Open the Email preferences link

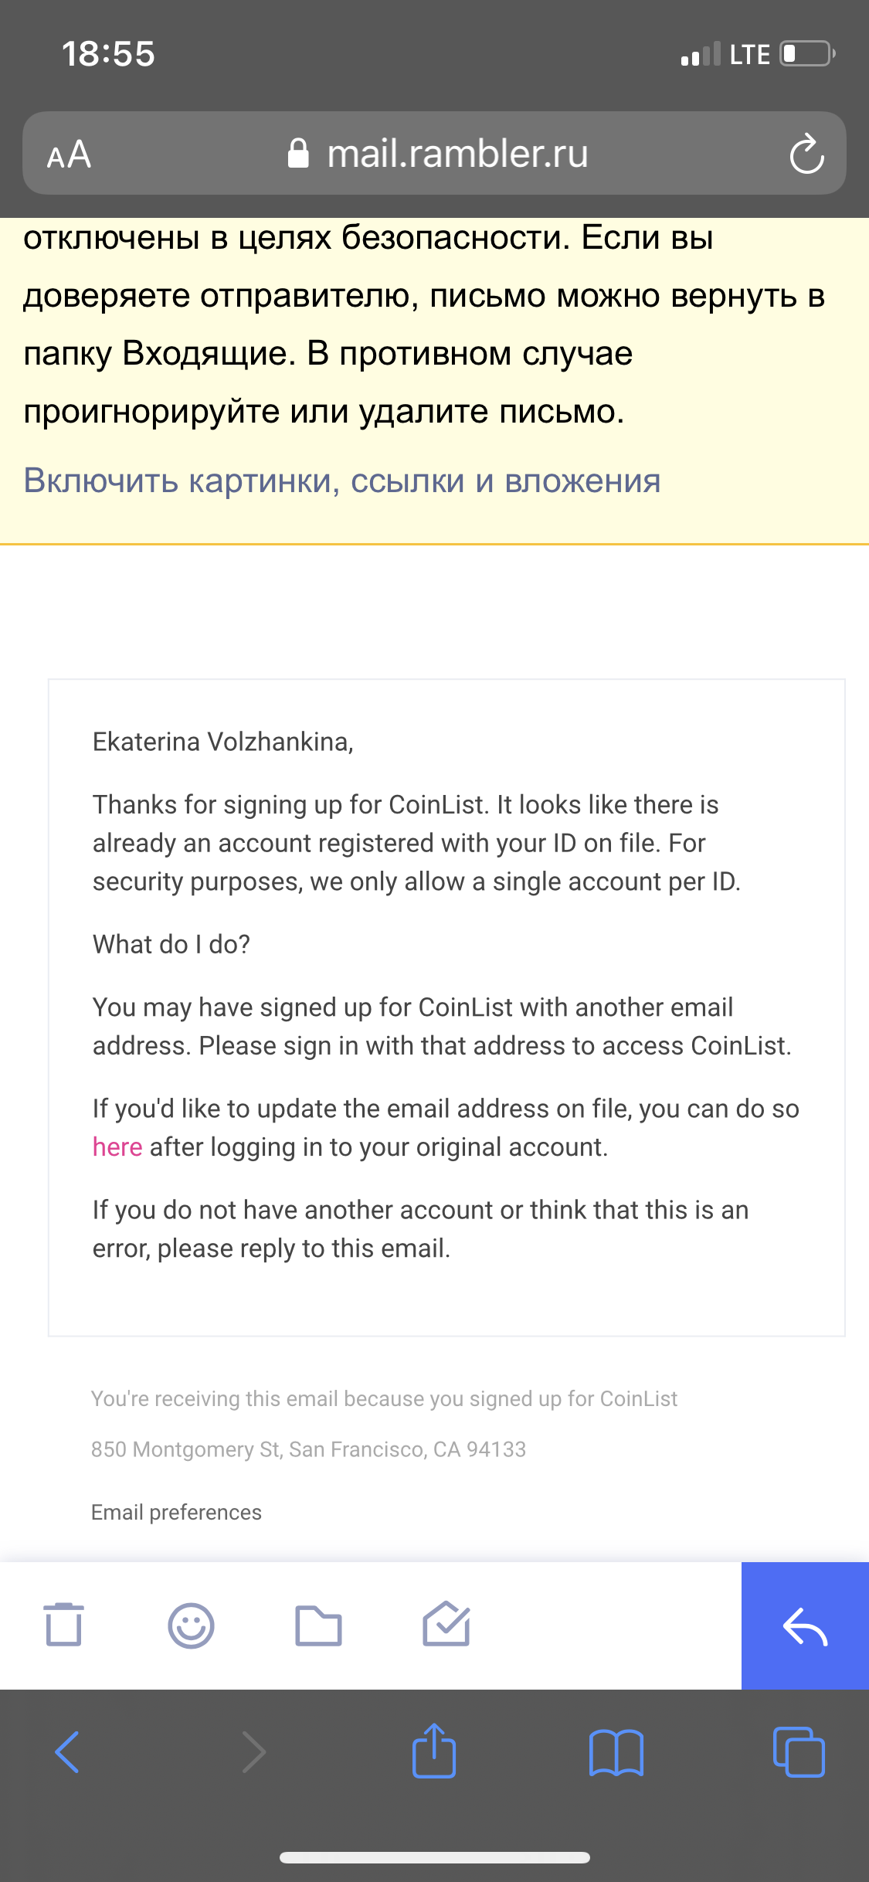176,1512
